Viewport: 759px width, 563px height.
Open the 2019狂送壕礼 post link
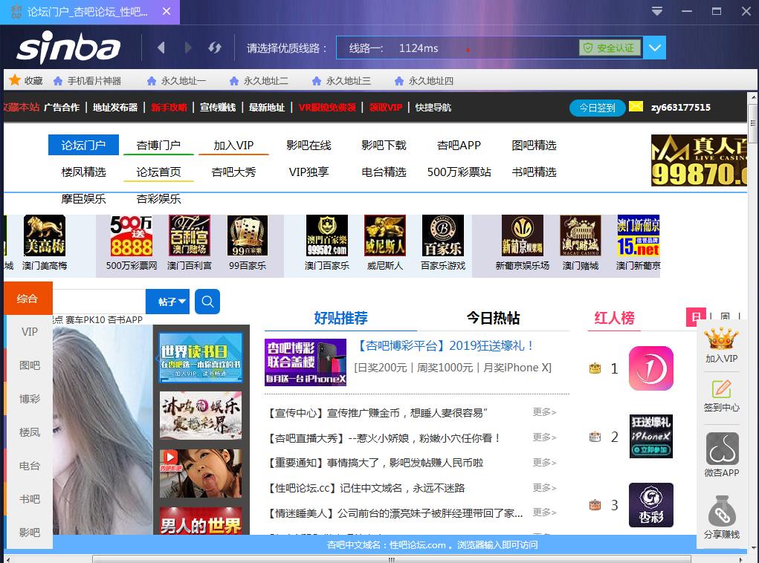pos(445,346)
